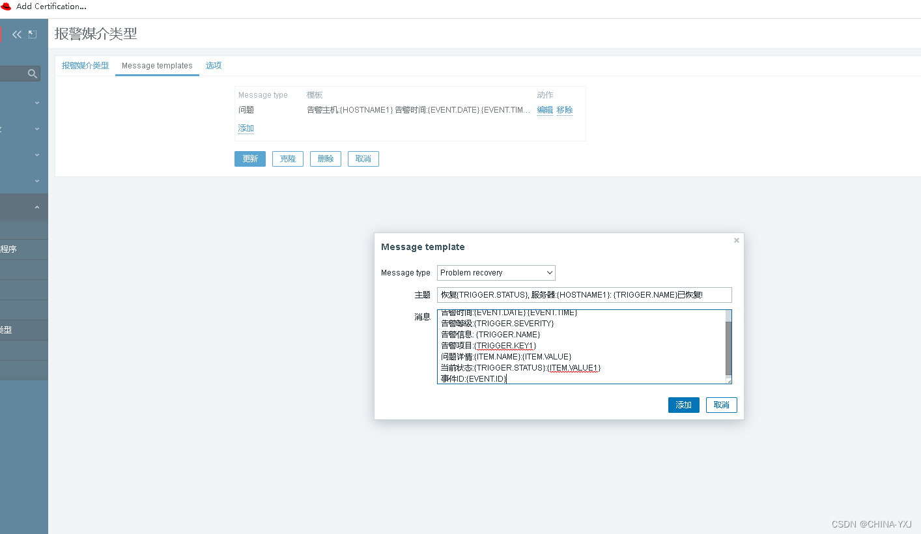Click the 删除 button
Screen dimensions: 921x534
326,159
